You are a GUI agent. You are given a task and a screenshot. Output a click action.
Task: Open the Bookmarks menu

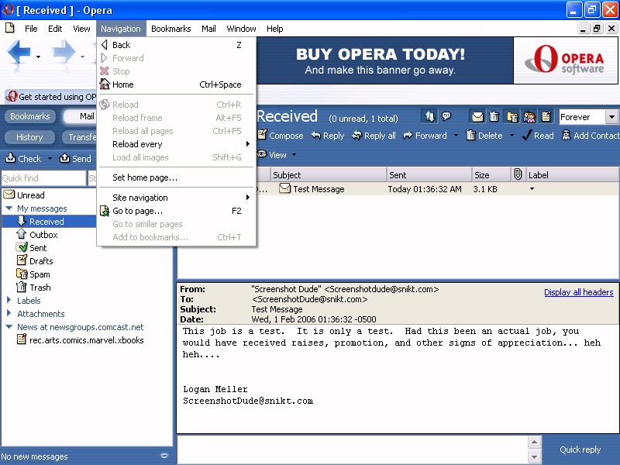pyautogui.click(x=170, y=29)
